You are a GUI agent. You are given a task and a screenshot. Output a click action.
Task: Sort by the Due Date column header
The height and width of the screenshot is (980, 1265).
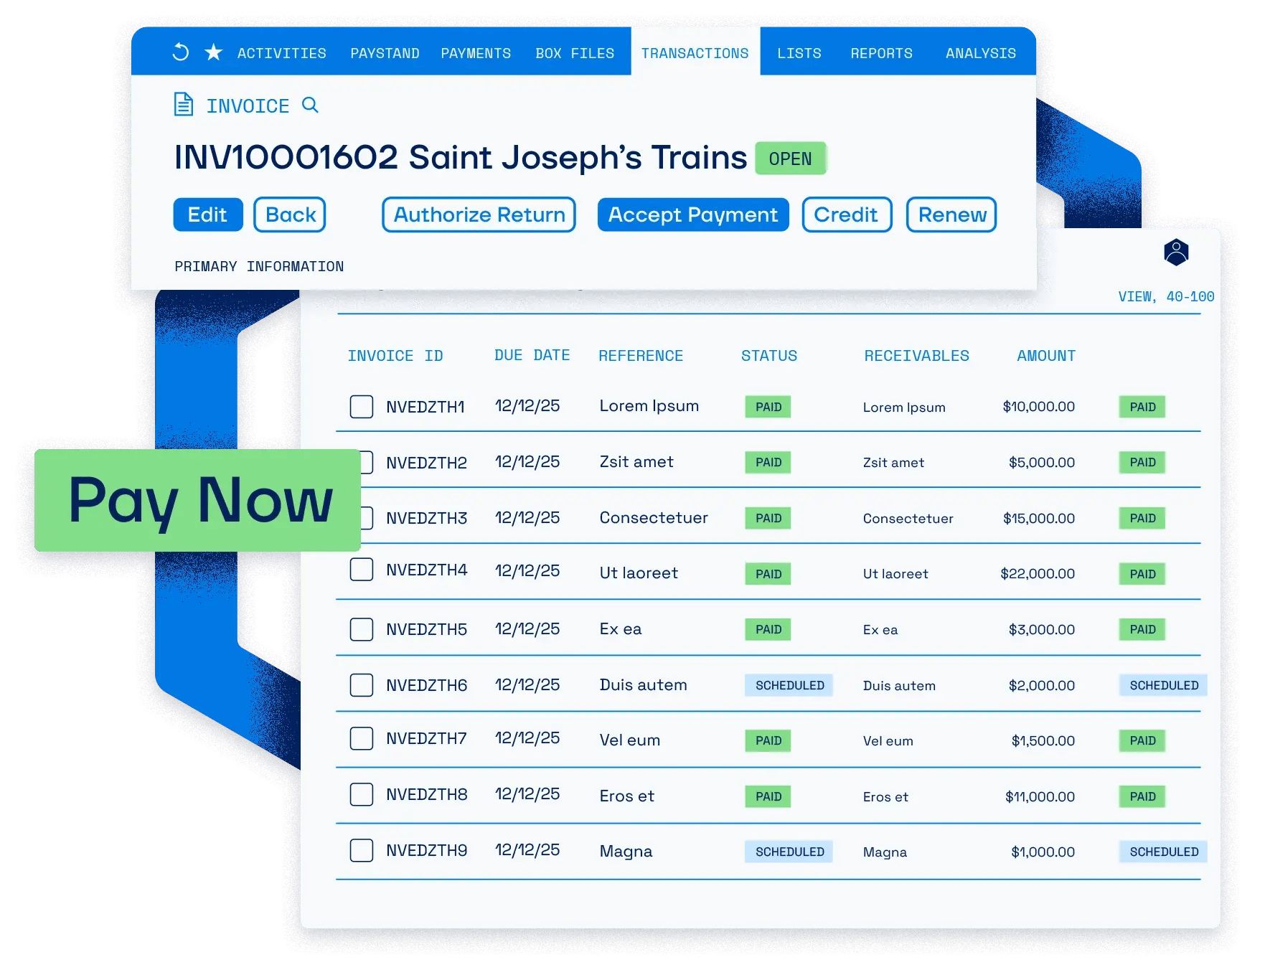tap(532, 356)
